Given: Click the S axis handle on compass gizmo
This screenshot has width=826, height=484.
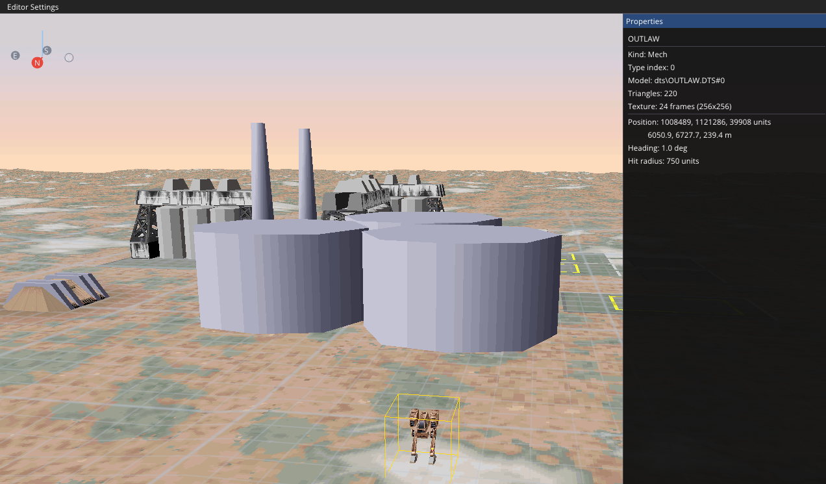Looking at the screenshot, I should point(47,51).
